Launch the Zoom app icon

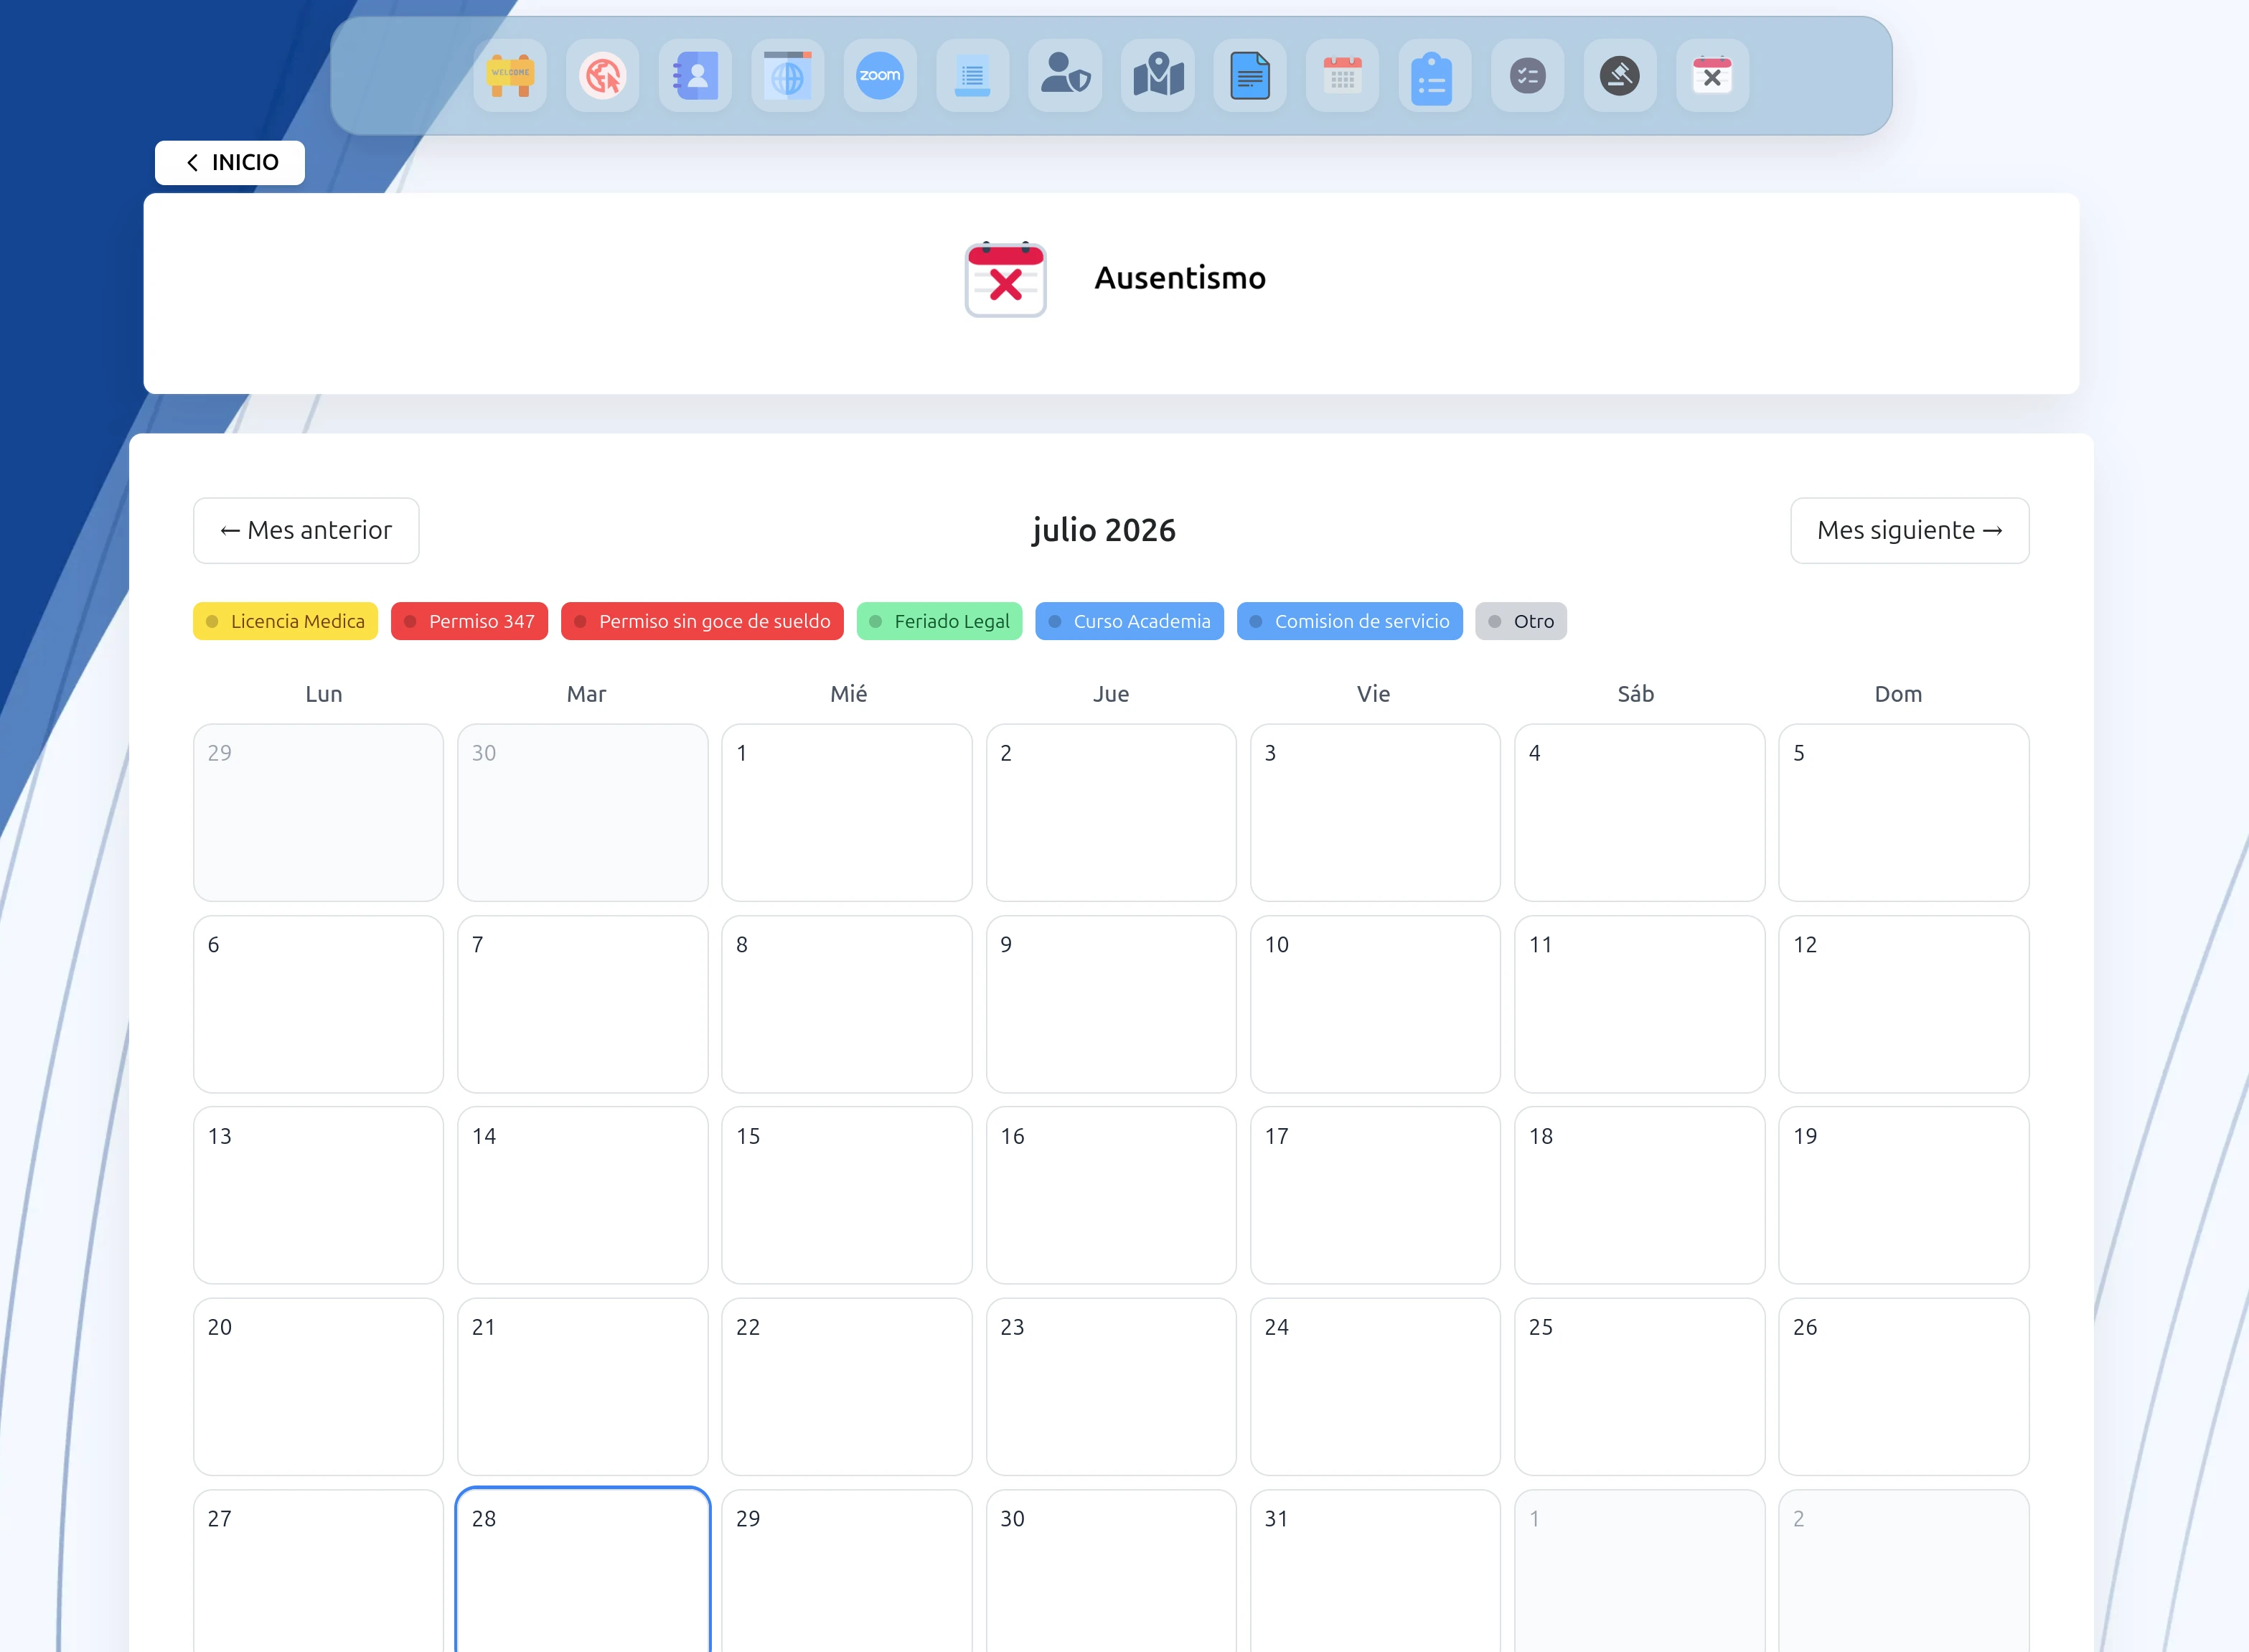(x=880, y=76)
